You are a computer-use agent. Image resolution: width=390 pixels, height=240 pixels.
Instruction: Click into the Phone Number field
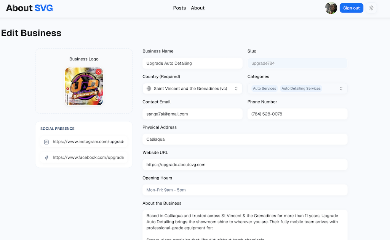click(297, 114)
